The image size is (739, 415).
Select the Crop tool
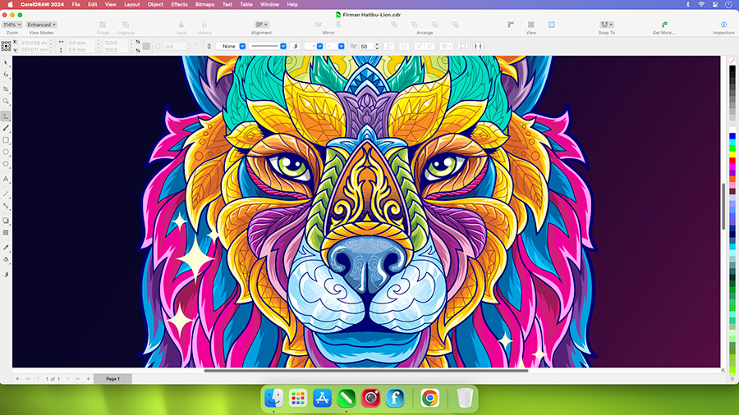(6, 89)
